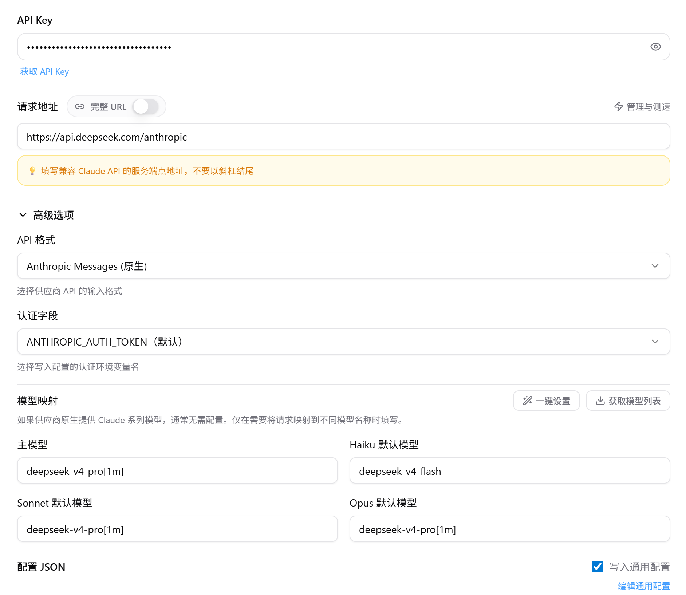This screenshot has height=595, width=686.
Task: Uncheck the 写入通用配置 checkbox
Action: point(598,567)
